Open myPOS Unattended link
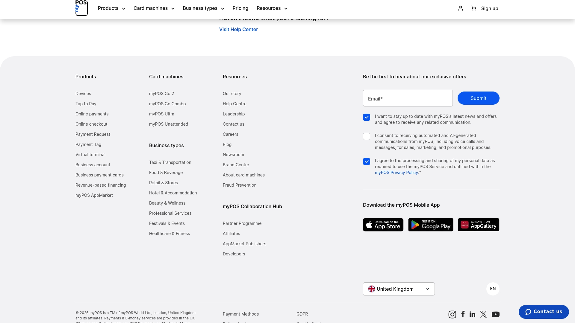 coord(169,124)
